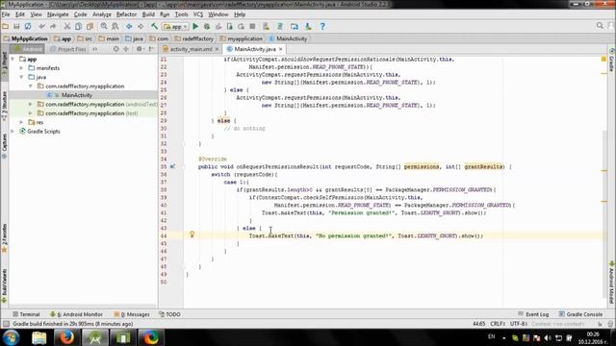
Task: Click the green Run app button
Action: [195, 27]
